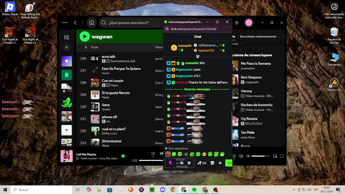Switch to 'Escuchado recientemente' tab

(x=258, y=36)
